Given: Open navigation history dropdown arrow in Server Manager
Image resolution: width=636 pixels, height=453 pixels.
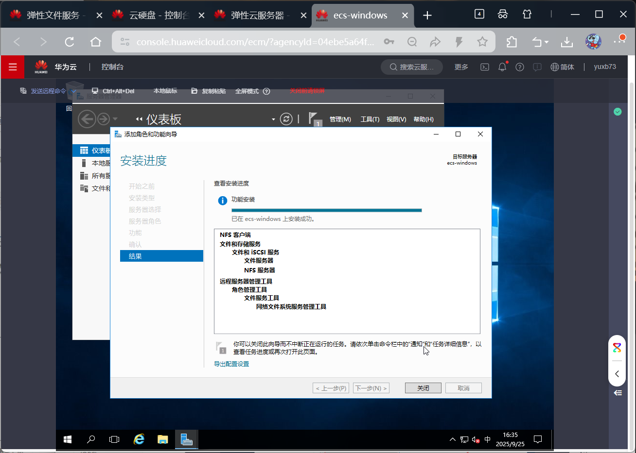Looking at the screenshot, I should 115,119.
